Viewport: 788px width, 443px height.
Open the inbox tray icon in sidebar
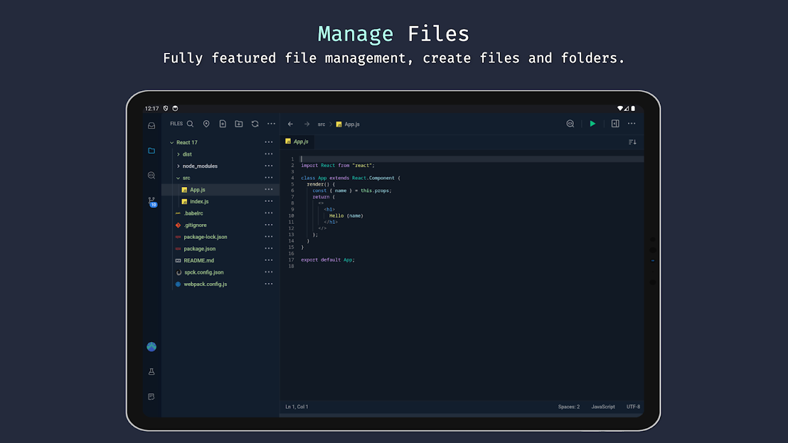151,126
